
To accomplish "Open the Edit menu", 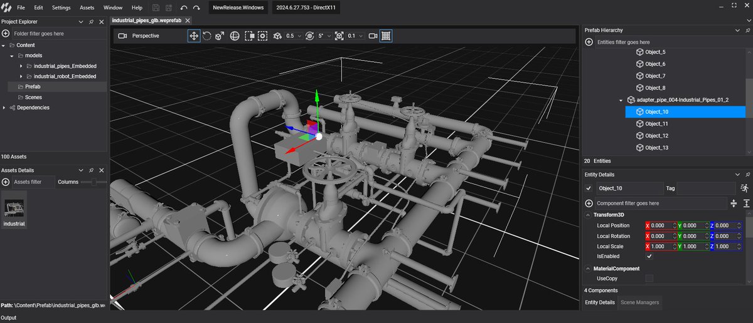I will point(39,8).
